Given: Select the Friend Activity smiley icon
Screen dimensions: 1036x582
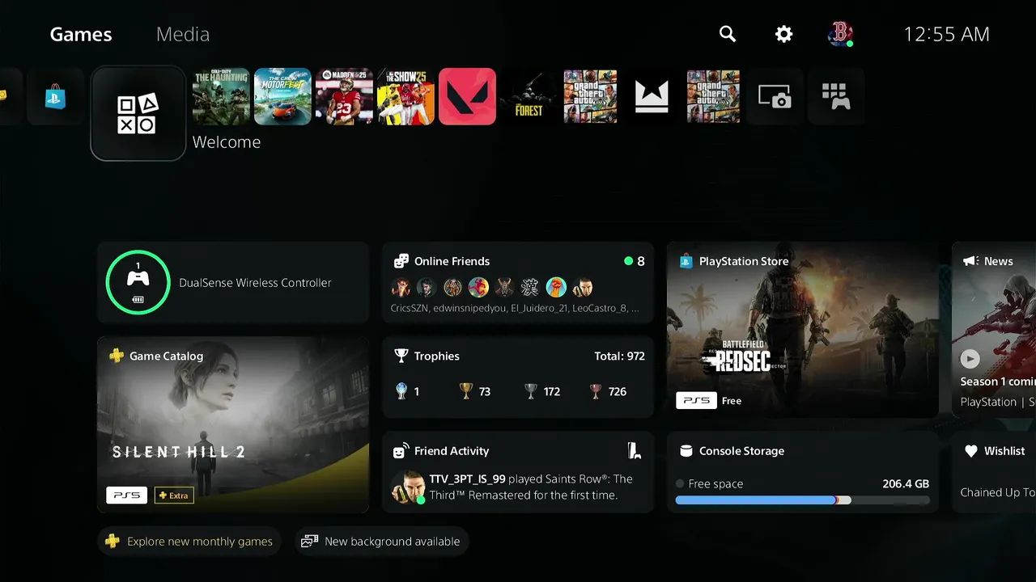Looking at the screenshot, I should pos(401,451).
